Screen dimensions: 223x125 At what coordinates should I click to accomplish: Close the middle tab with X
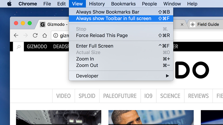(x=182, y=24)
